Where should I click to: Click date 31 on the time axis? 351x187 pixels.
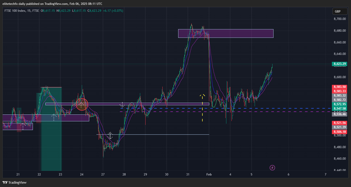[x=188, y=174]
